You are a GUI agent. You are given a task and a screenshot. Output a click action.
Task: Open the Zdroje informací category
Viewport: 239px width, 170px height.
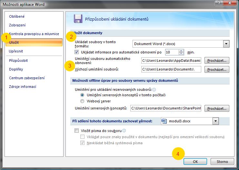click(23, 87)
